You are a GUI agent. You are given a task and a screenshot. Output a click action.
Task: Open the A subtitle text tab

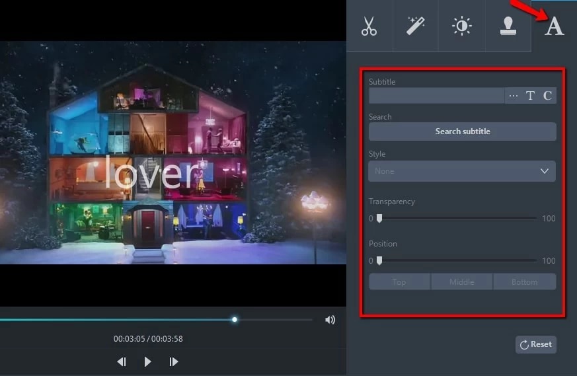[554, 26]
